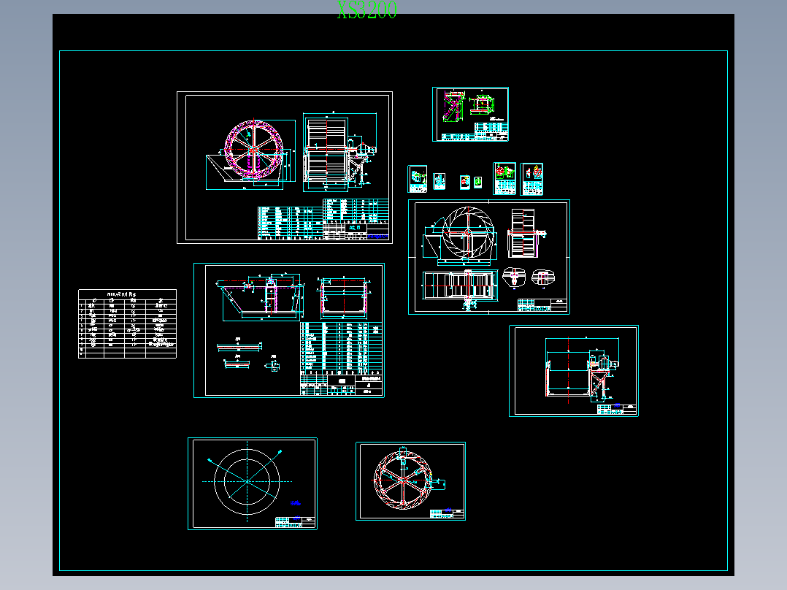Select the main assembly sheet's side elevation view

tap(339, 152)
